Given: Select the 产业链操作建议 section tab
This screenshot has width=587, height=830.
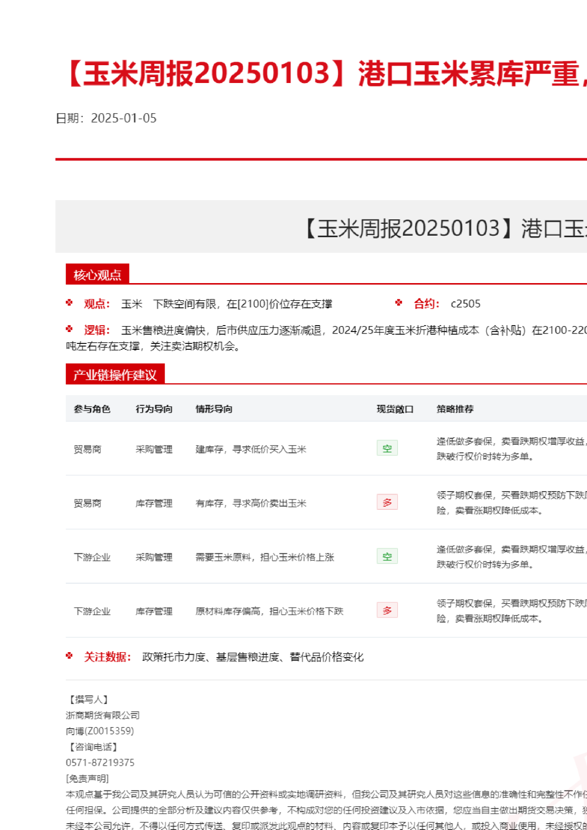Looking at the screenshot, I should [115, 375].
